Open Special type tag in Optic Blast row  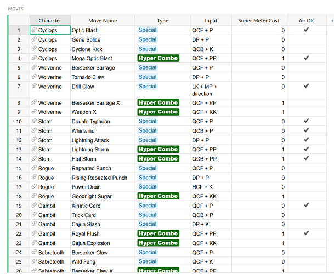148,30
